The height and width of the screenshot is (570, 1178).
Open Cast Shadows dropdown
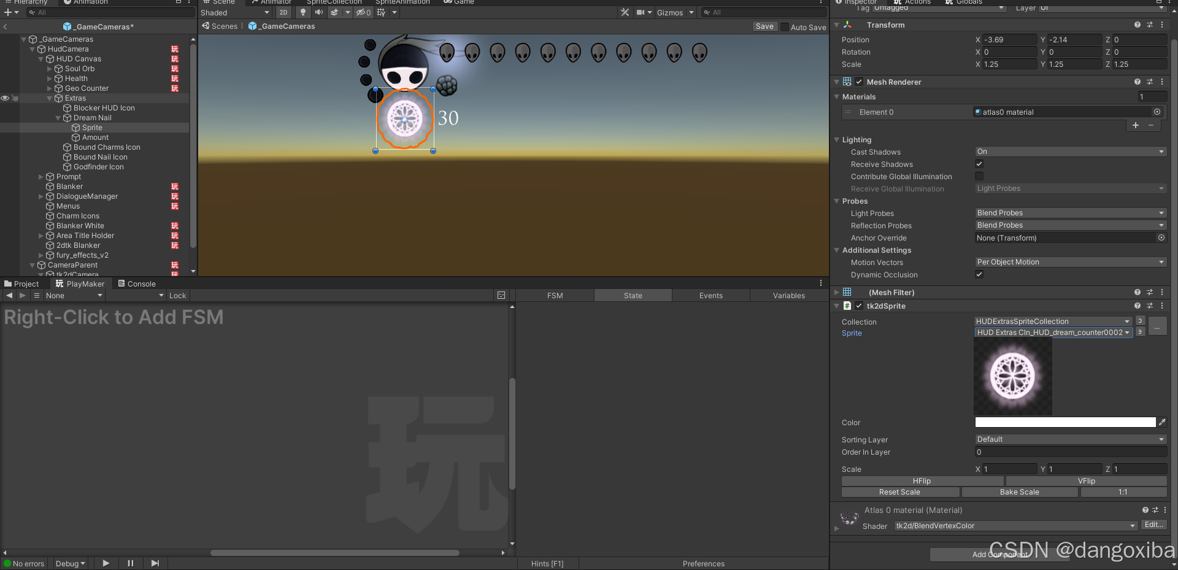pos(1071,152)
